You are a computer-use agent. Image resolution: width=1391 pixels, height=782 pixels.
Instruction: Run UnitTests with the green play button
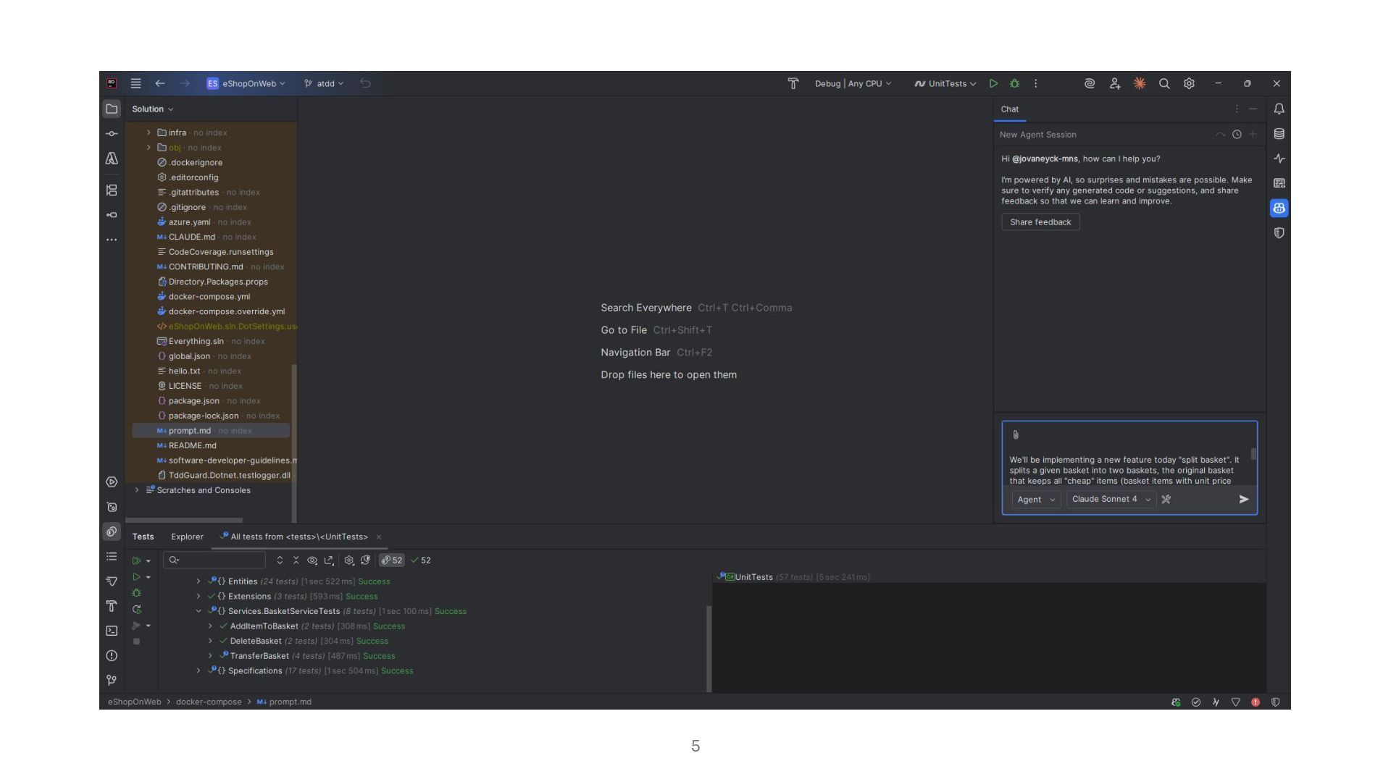tap(993, 84)
